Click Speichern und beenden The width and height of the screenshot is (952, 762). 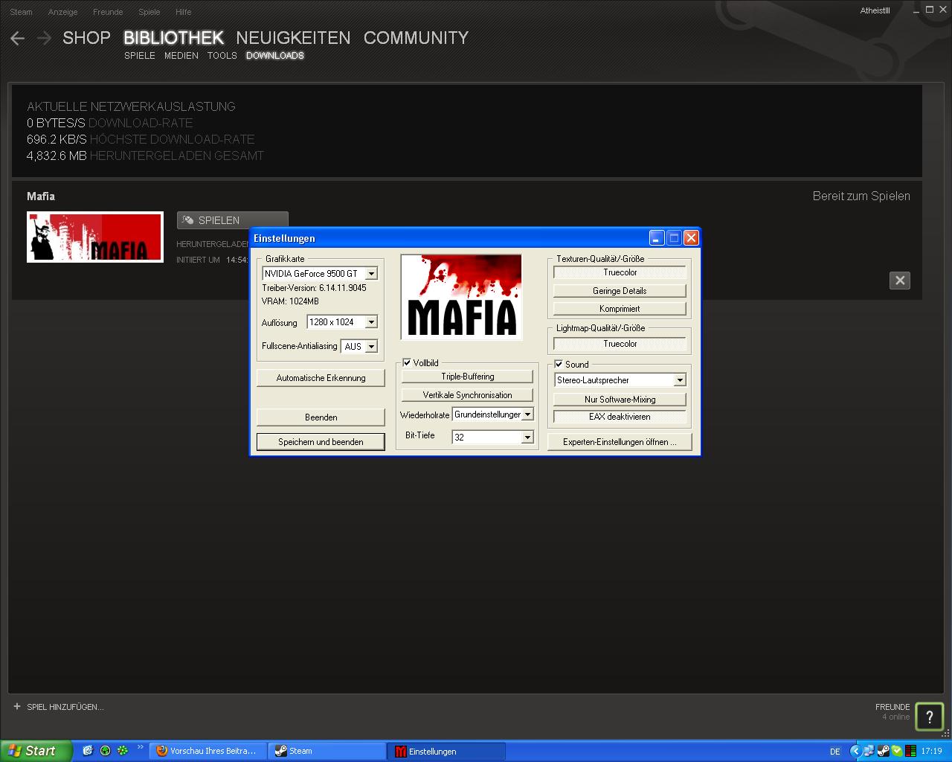[x=321, y=442]
